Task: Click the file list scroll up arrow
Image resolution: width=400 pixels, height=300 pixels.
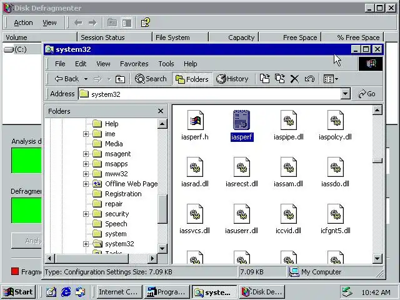Action: point(377,110)
